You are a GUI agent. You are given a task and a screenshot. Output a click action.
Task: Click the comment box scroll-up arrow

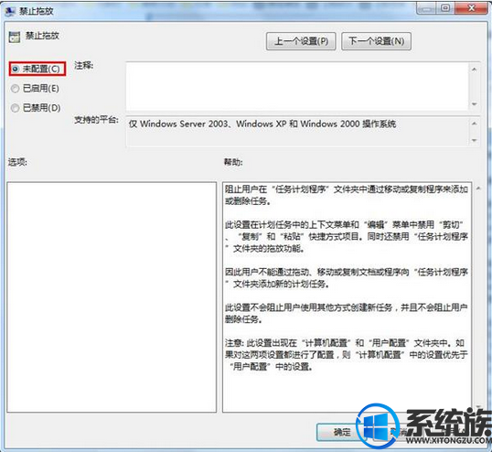click(474, 70)
